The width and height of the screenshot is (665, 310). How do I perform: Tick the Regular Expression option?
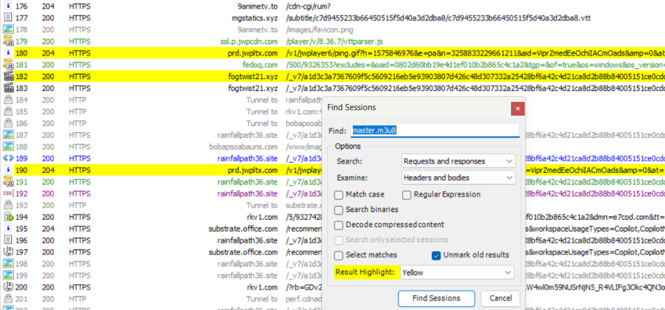click(x=407, y=194)
